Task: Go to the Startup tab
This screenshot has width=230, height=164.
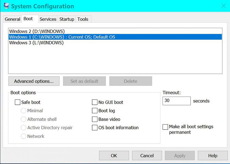Action: [67, 19]
